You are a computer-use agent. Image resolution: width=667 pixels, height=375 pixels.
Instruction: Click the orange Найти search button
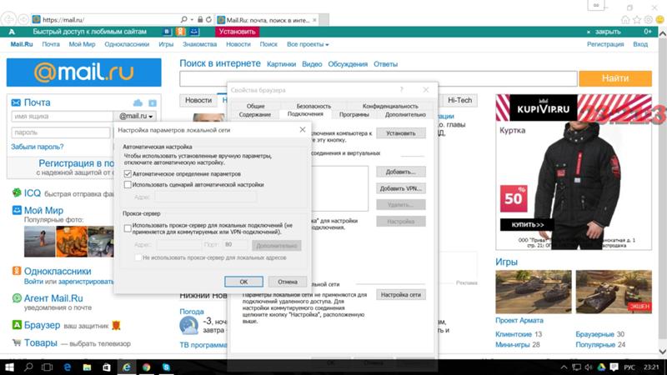pos(615,78)
